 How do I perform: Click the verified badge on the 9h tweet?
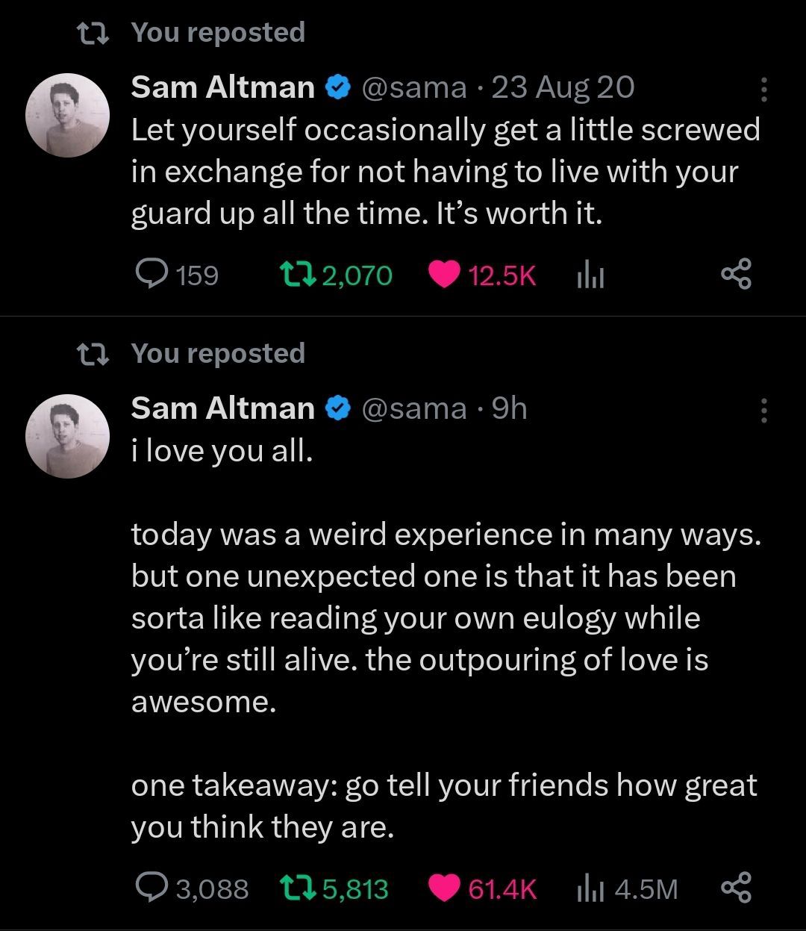pyautogui.click(x=338, y=408)
